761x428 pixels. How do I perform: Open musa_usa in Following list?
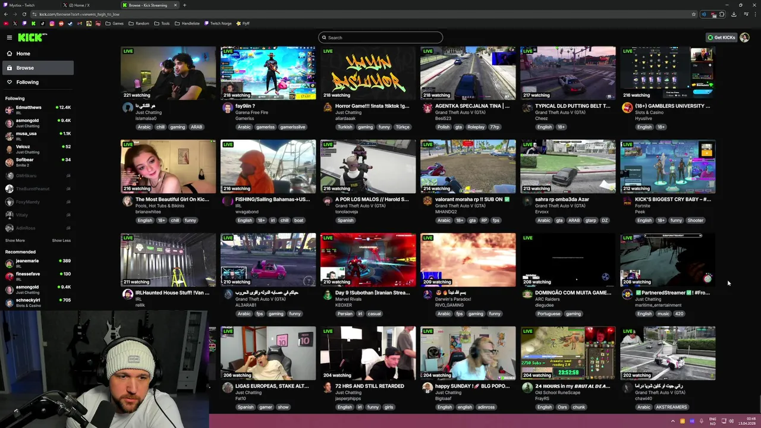[x=37, y=136]
